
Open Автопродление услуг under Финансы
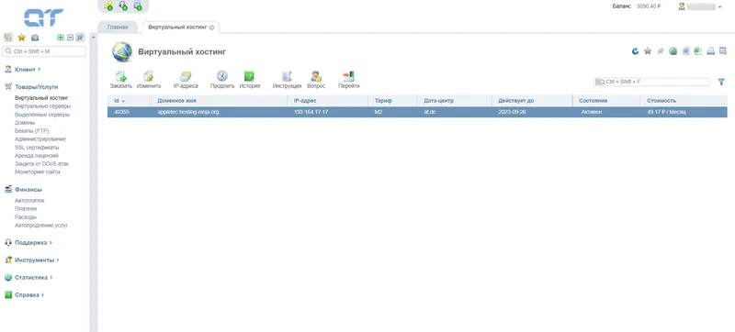tap(41, 225)
